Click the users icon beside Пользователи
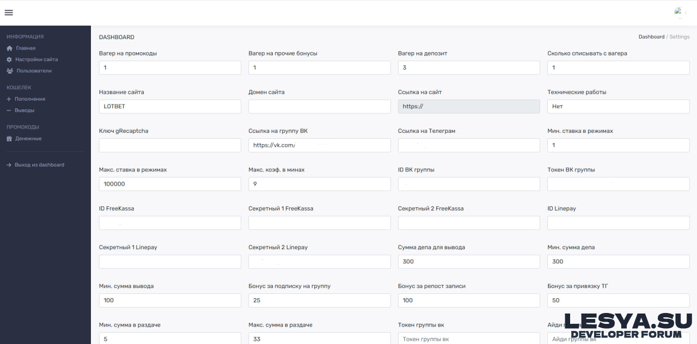 (x=10, y=71)
